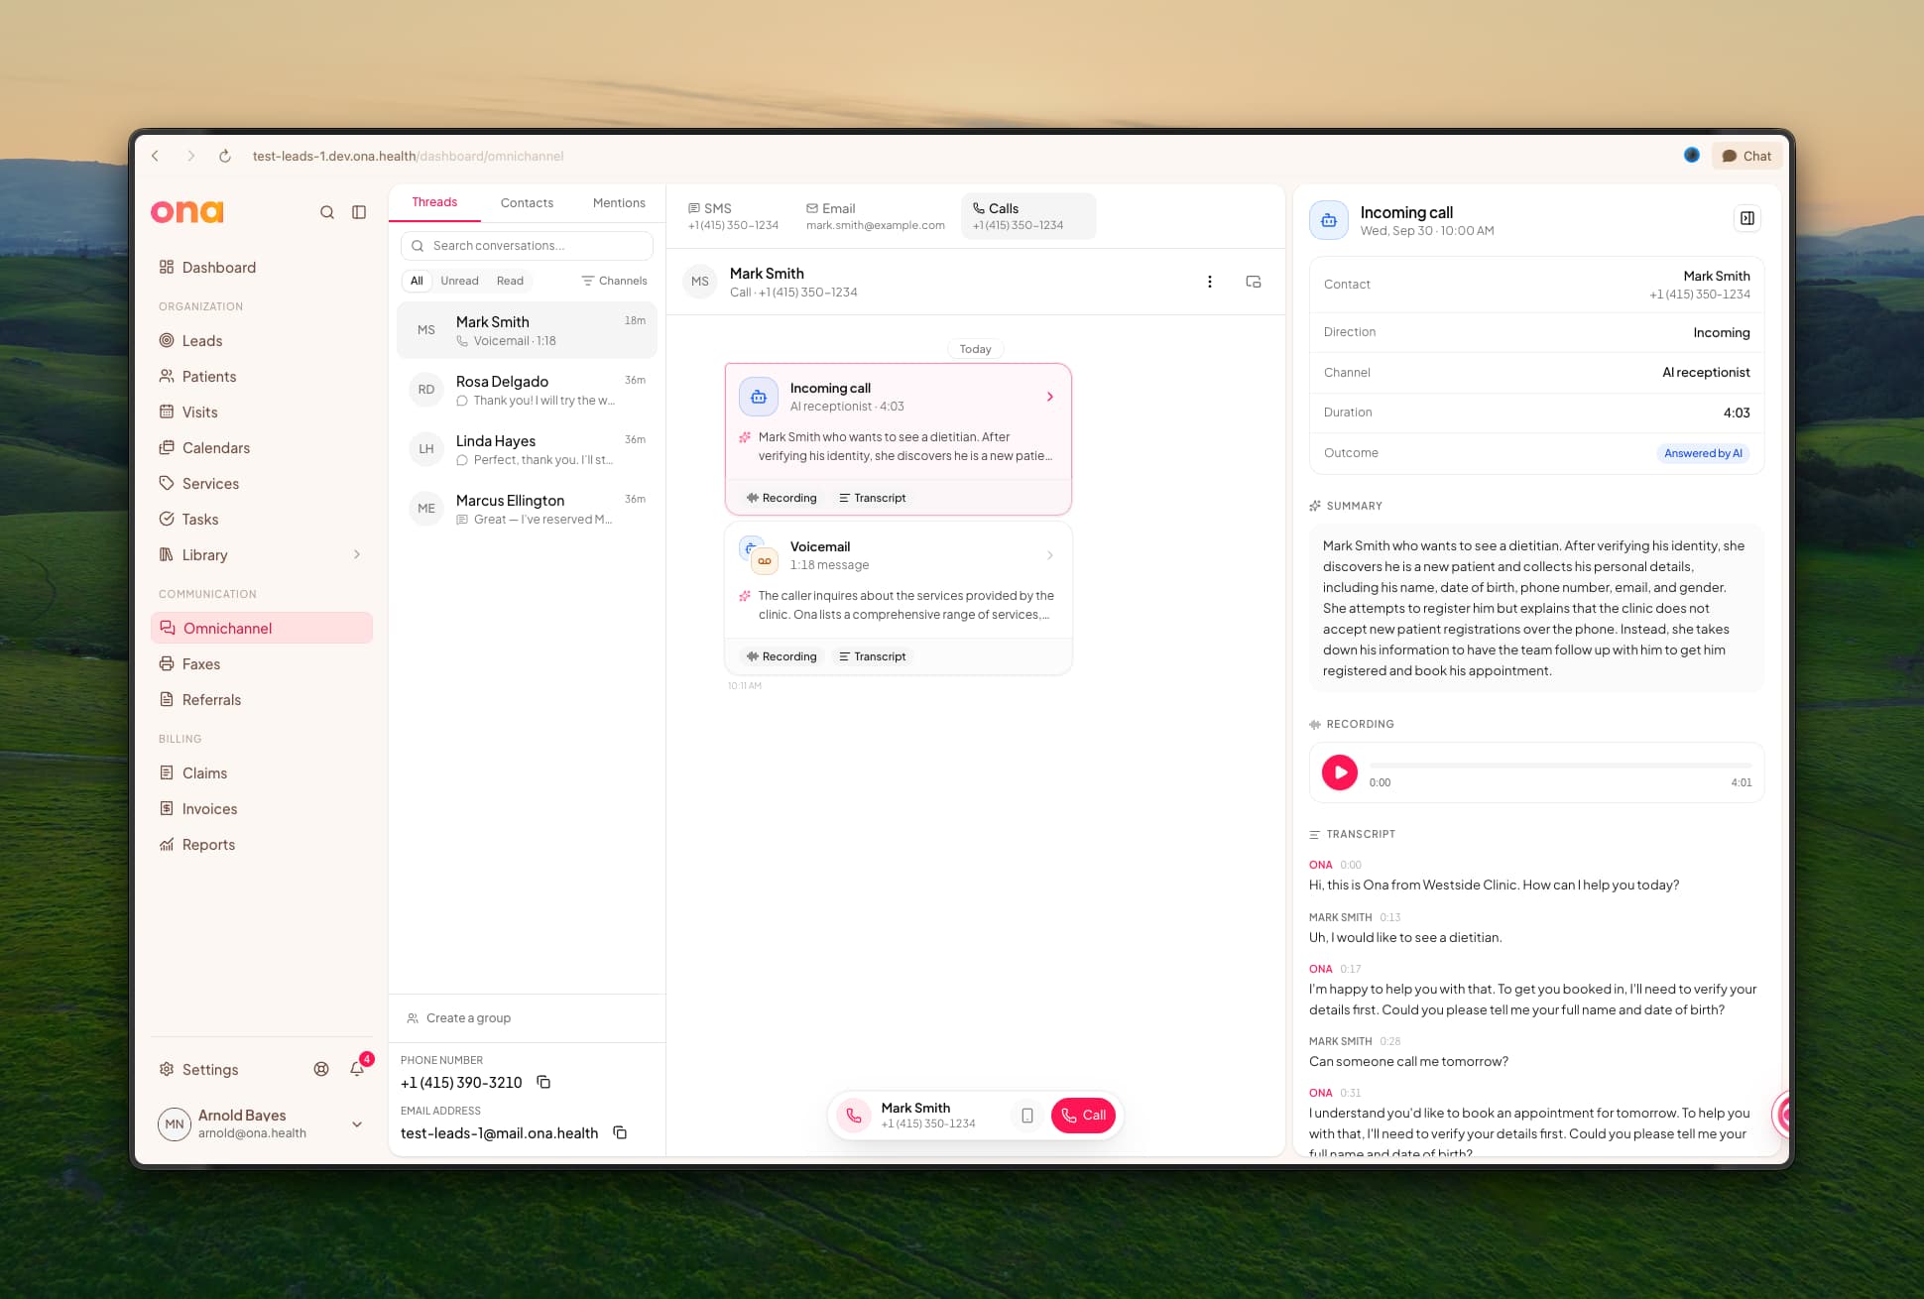This screenshot has height=1299, width=1924.
Task: Open Transcript on the Incoming call card
Action: coord(872,498)
